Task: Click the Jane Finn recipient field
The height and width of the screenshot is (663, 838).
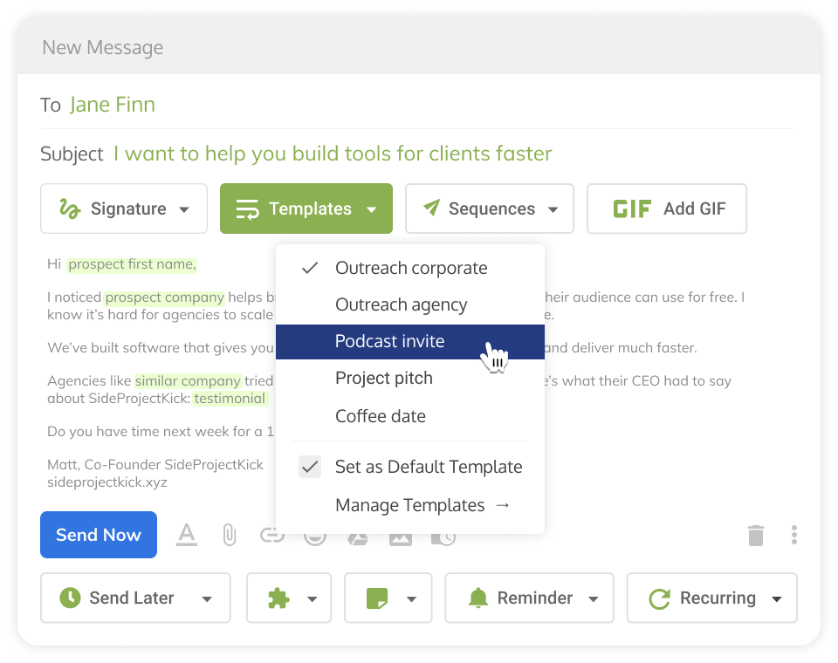Action: point(113,104)
